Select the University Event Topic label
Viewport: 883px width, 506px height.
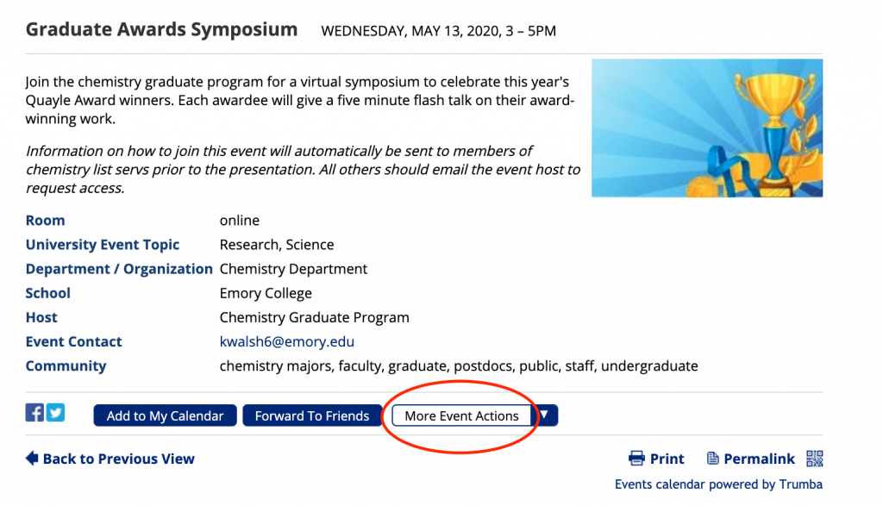(103, 244)
